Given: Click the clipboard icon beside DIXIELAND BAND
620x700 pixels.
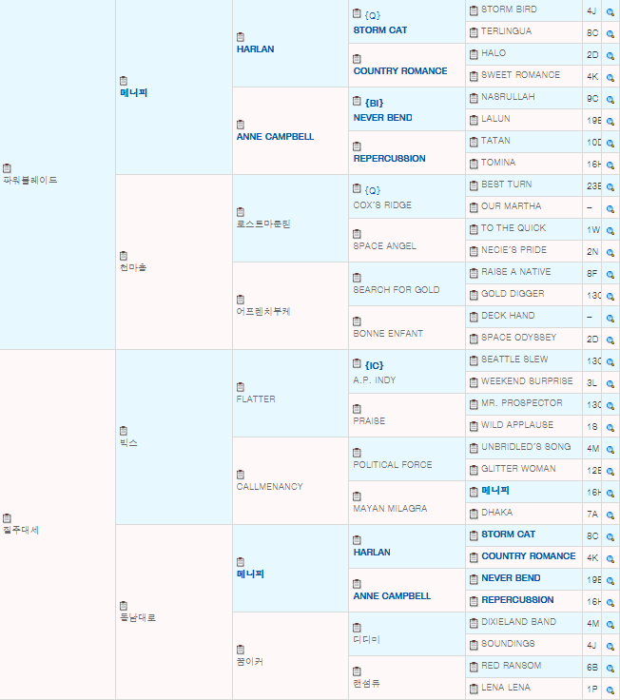Looking at the screenshot, I should [x=473, y=623].
